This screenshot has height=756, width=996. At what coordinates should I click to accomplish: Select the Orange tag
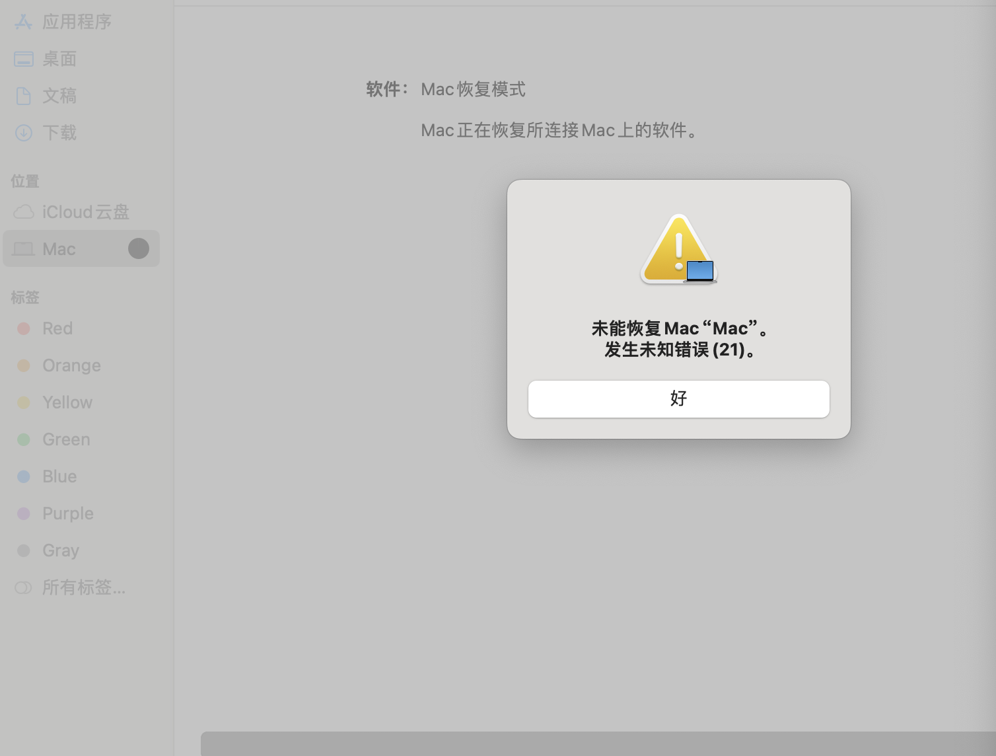pyautogui.click(x=59, y=365)
